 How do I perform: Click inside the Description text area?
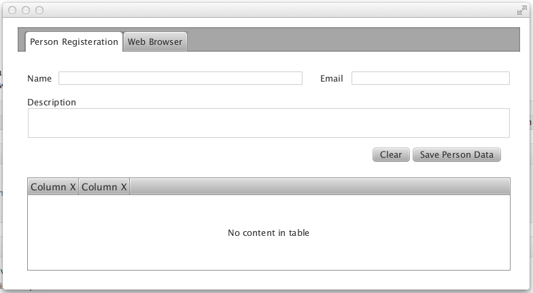pyautogui.click(x=269, y=123)
